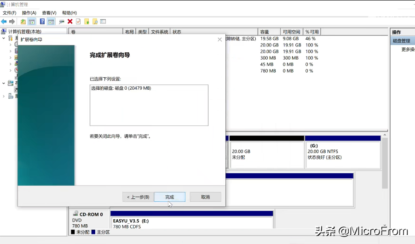Click the magnifier search folder toolbar icon
This screenshot has width=415, height=244.
pyautogui.click(x=95, y=22)
